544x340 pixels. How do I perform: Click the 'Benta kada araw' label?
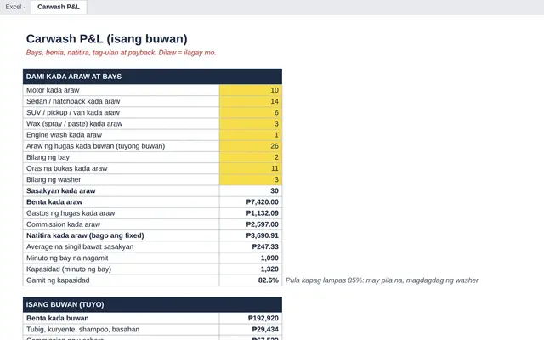(x=54, y=202)
